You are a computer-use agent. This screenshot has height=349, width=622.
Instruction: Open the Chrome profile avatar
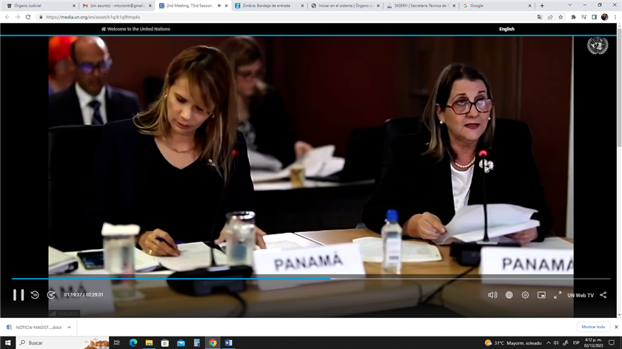(x=604, y=17)
